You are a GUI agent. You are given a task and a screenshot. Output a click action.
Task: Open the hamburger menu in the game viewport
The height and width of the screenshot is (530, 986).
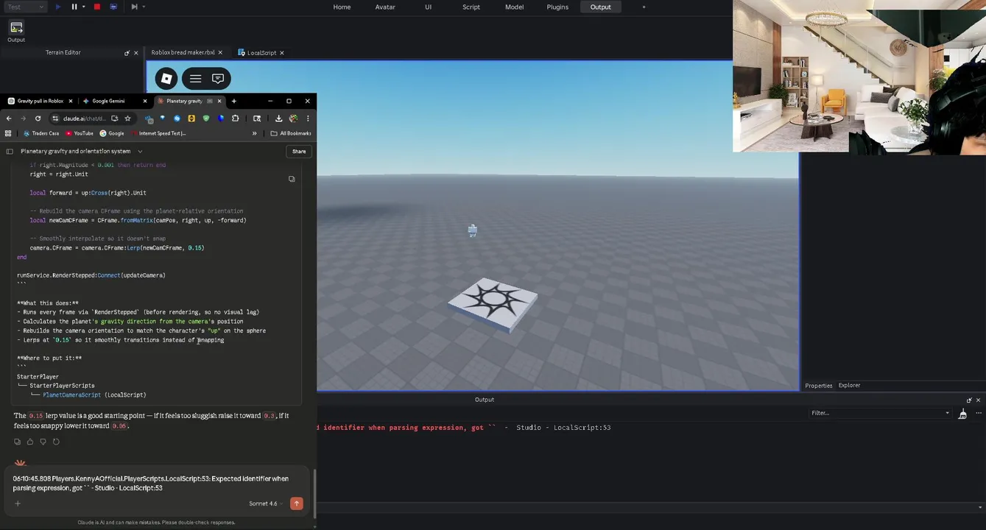tap(195, 79)
